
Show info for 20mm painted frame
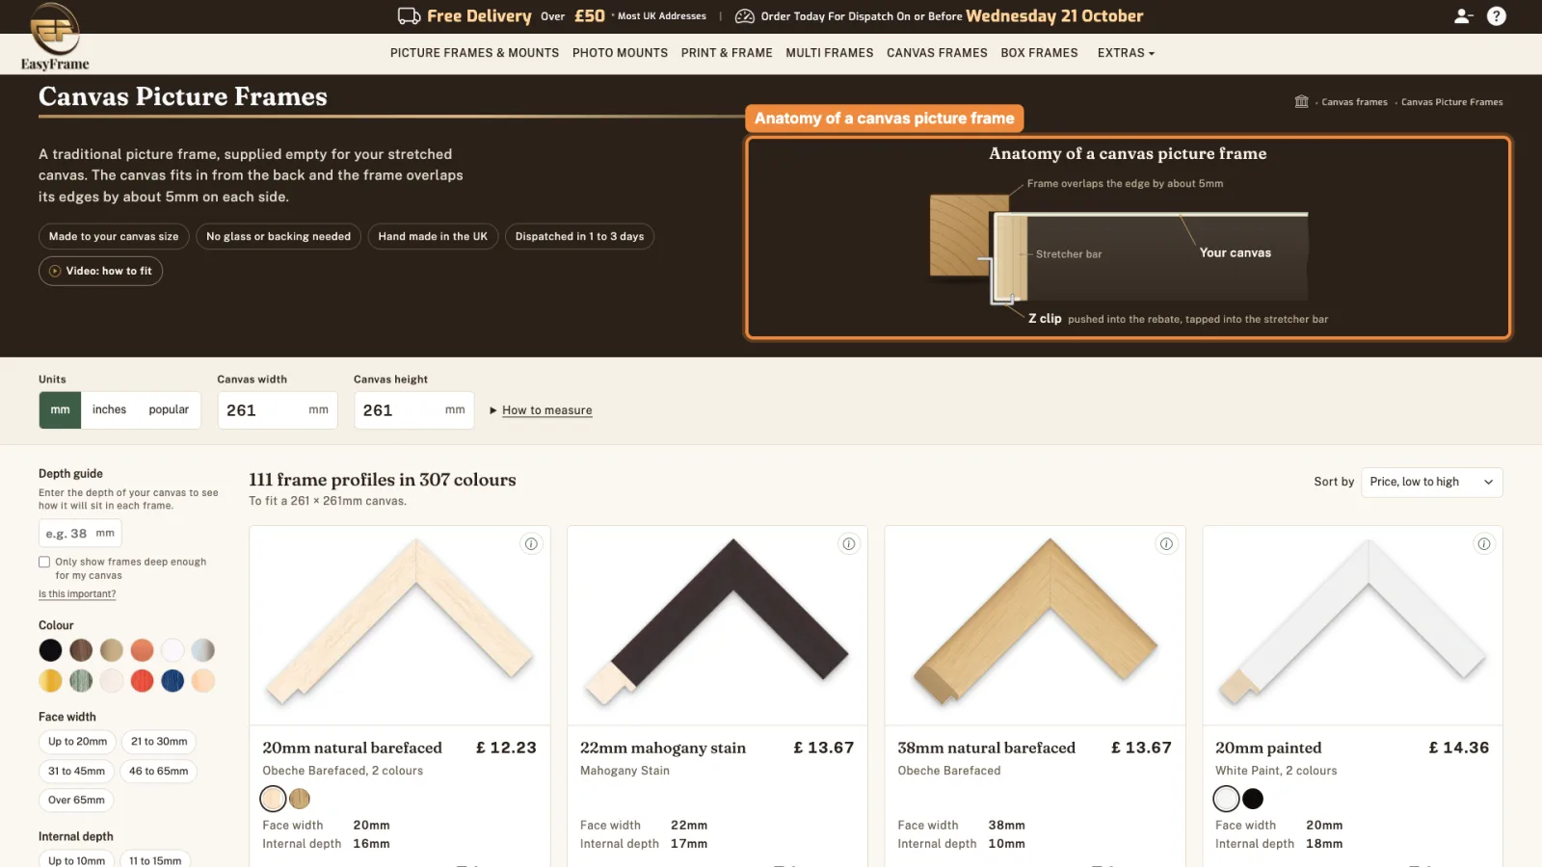(1484, 544)
